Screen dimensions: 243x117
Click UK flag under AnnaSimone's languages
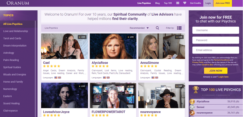tap(157, 77)
